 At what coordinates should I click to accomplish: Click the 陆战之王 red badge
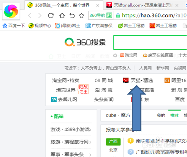[83, 89]
